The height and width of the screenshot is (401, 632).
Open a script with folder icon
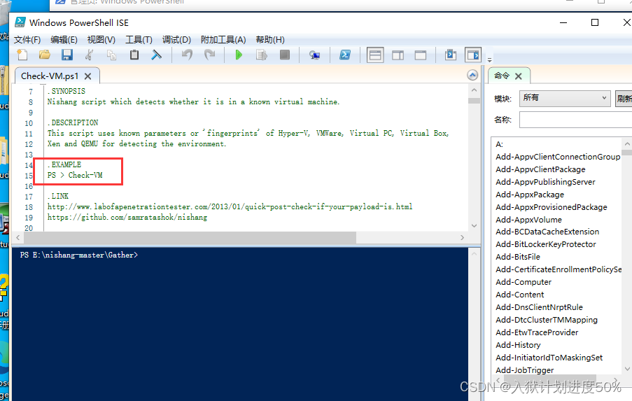point(44,55)
